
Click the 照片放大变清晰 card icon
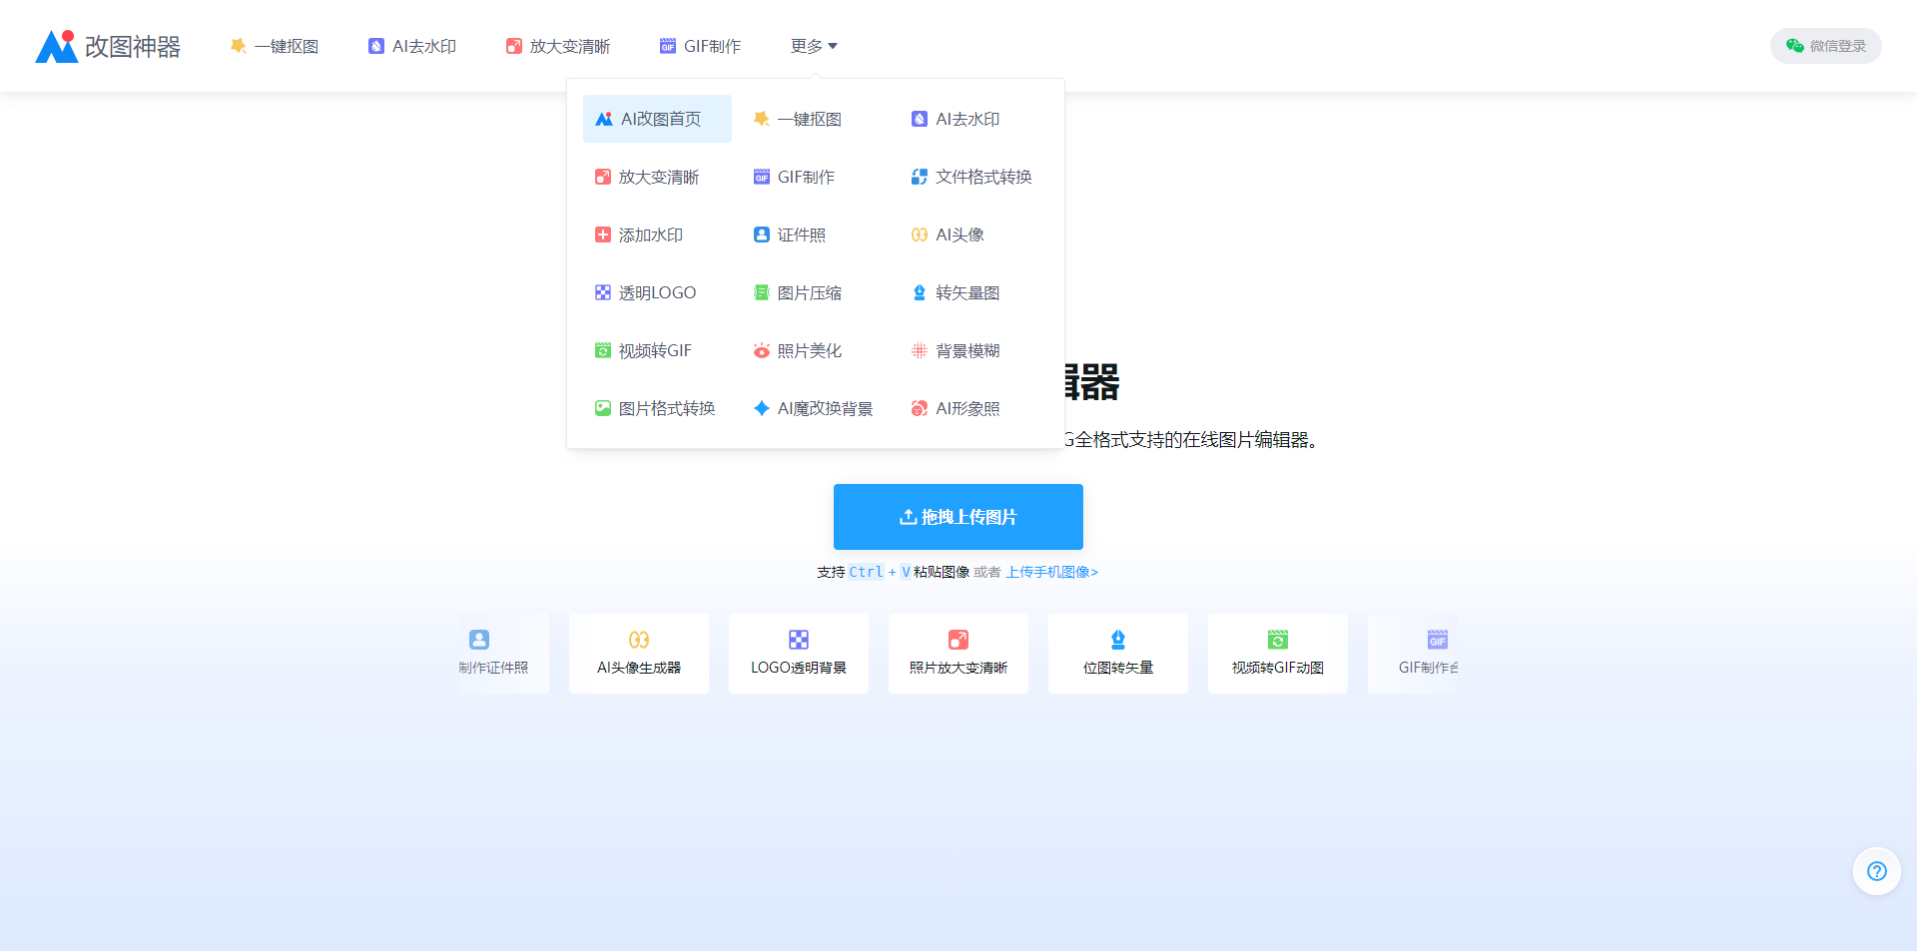pyautogui.click(x=958, y=640)
